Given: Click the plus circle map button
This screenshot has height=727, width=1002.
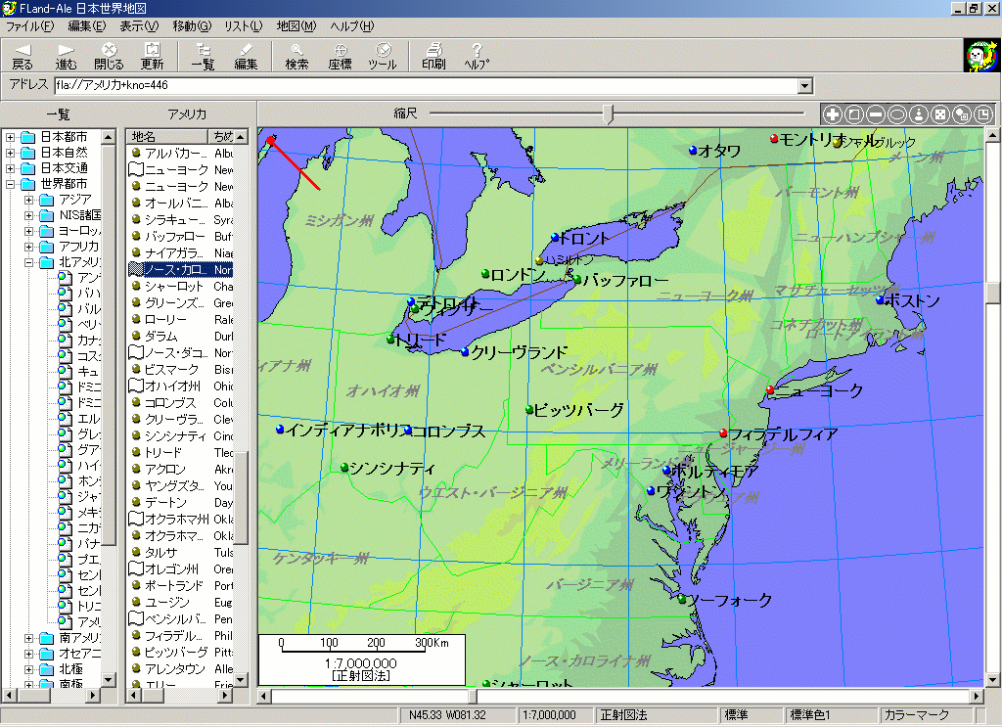Looking at the screenshot, I should [x=833, y=114].
